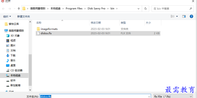Sort by 大小 column header
The image size is (197, 98).
click(148, 23)
